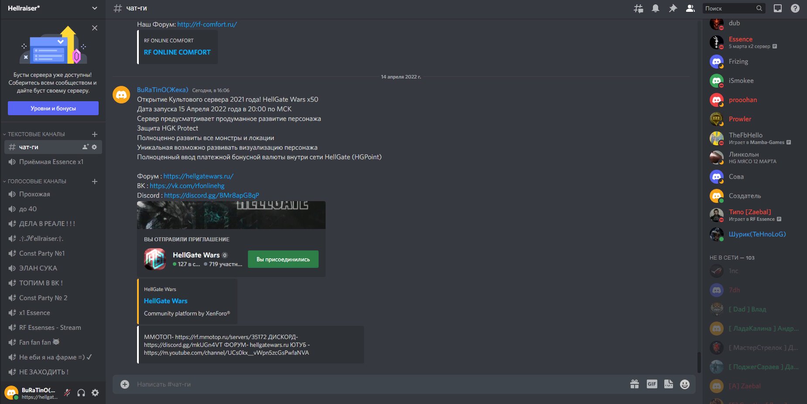Add a channel to ГОЛОСОВЫЕ КАНАЛЫ category
Viewport: 807px width, 404px height.
95,181
